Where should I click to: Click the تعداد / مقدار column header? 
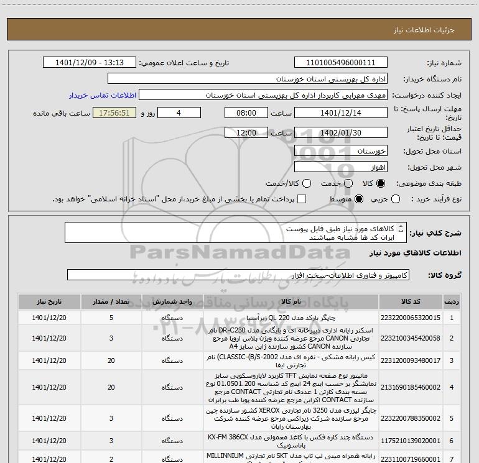111,301
